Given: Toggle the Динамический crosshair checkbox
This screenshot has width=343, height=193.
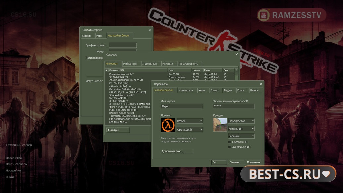Looking at the screenshot, I should [x=229, y=147].
